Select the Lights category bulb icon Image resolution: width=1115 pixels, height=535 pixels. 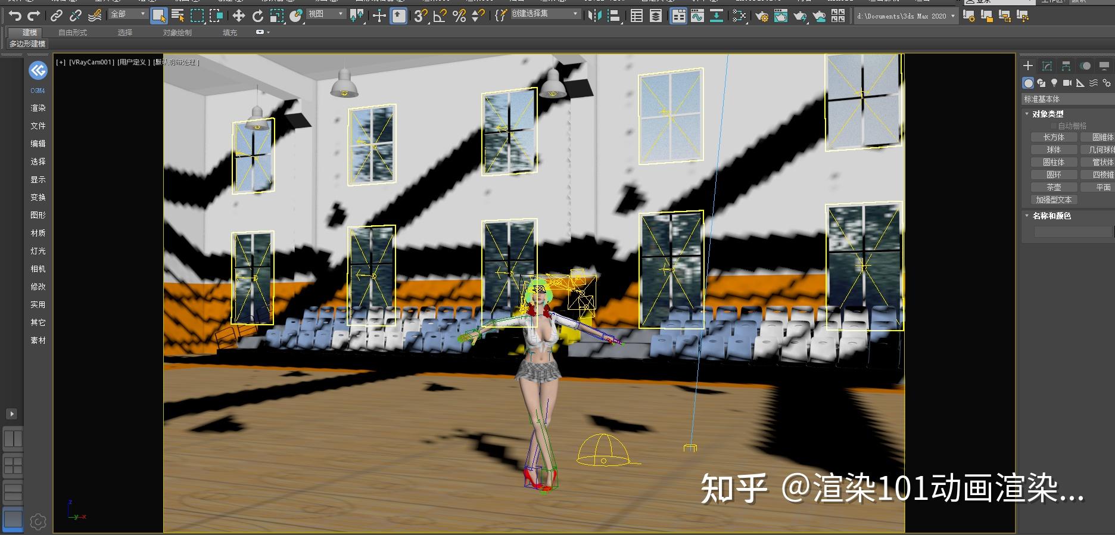[1054, 83]
